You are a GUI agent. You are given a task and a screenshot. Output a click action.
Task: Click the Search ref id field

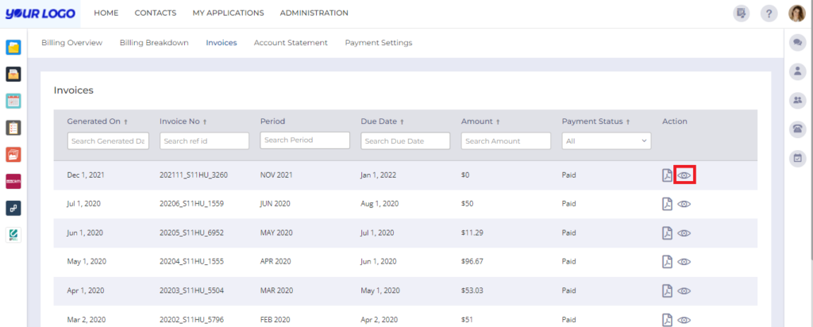tap(204, 141)
